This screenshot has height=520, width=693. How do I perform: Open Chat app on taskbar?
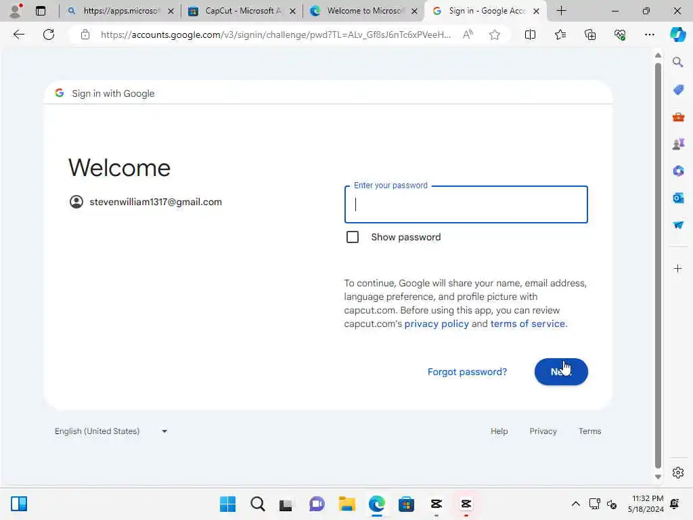pyautogui.click(x=317, y=504)
